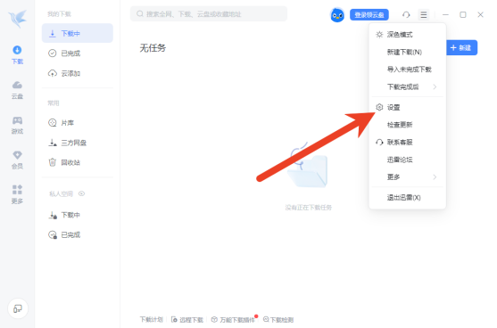Click the blue user avatar
Image resolution: width=497 pixels, height=328 pixels.
point(337,14)
